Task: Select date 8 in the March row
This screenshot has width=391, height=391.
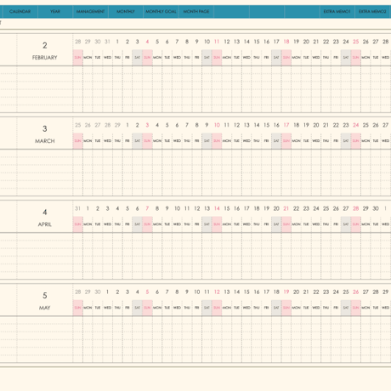Action: (x=197, y=125)
